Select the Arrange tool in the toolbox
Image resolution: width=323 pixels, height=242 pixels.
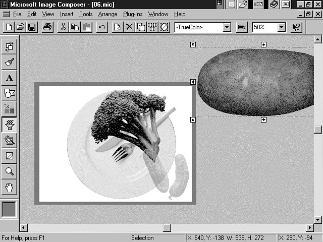pyautogui.click(x=10, y=47)
